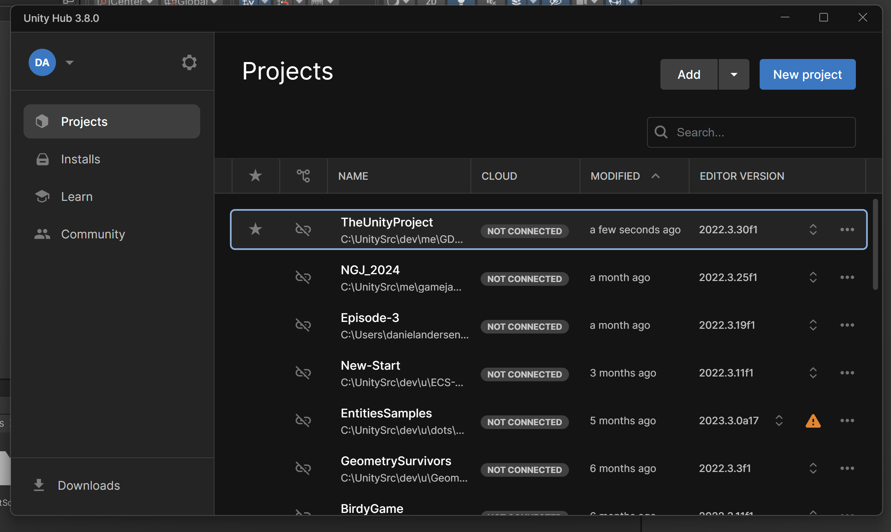This screenshot has height=532, width=891.
Task: Click the broken link icon for Episode-3
Action: 303,325
